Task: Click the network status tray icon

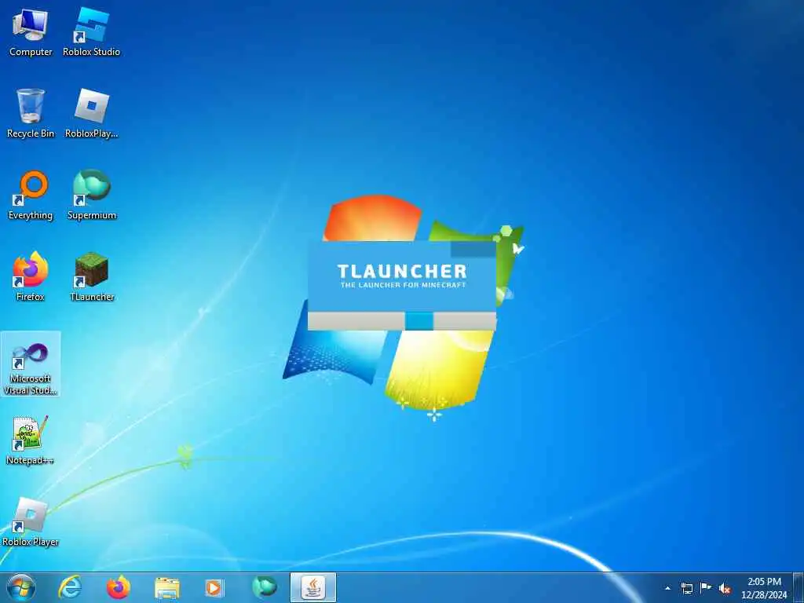Action: 686,588
